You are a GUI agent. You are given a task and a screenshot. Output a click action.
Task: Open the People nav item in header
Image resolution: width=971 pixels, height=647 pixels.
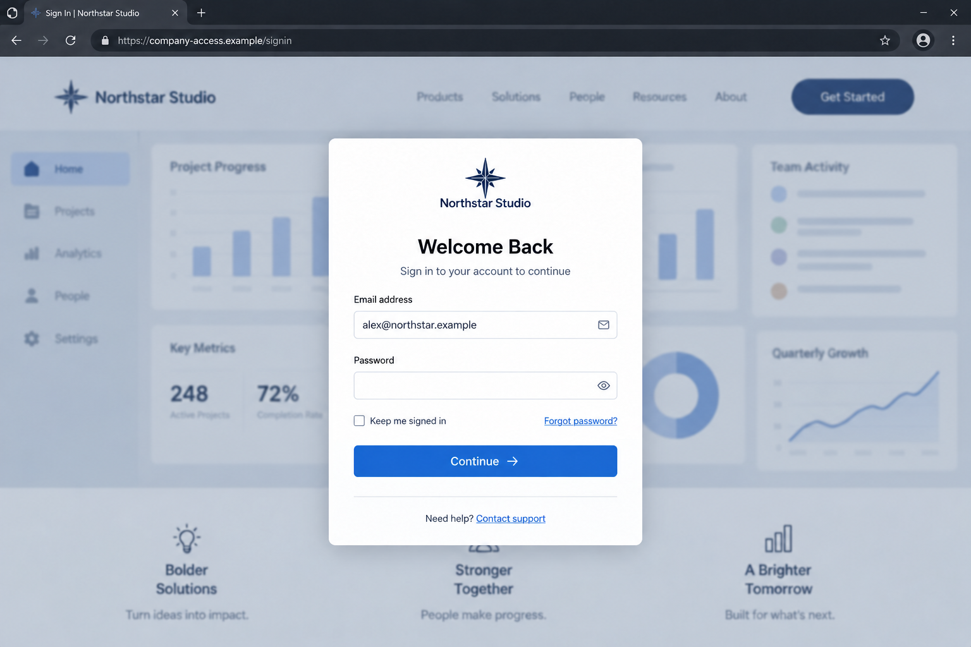(x=587, y=97)
